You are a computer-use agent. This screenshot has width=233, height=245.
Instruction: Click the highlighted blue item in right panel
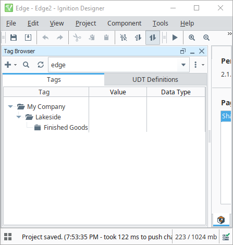click(226, 116)
